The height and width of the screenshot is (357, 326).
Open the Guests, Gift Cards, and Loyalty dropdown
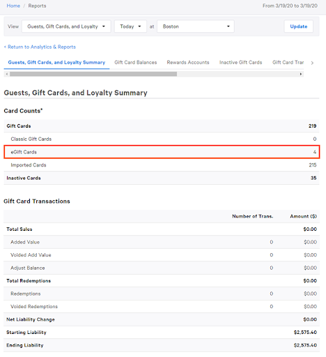(x=66, y=26)
